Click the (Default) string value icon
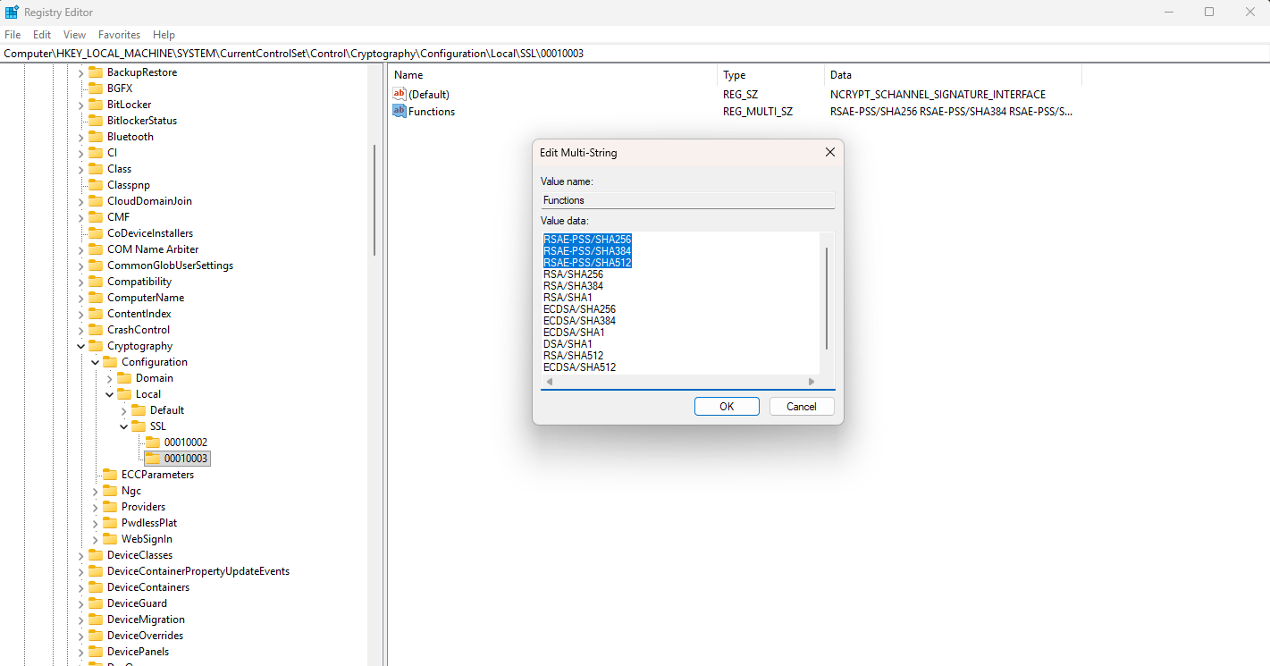 [400, 94]
